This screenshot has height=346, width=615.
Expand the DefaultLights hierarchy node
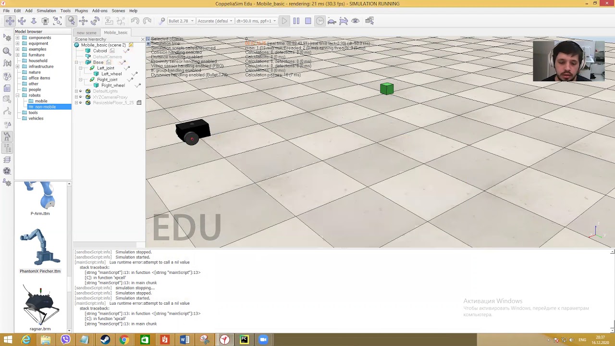tap(76, 91)
